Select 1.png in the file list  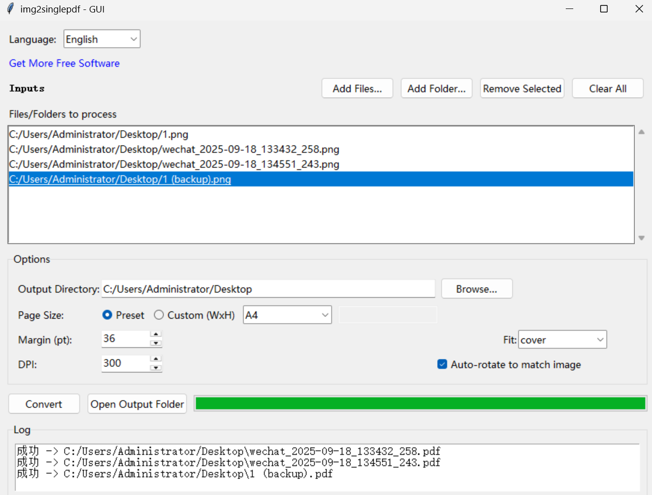99,135
